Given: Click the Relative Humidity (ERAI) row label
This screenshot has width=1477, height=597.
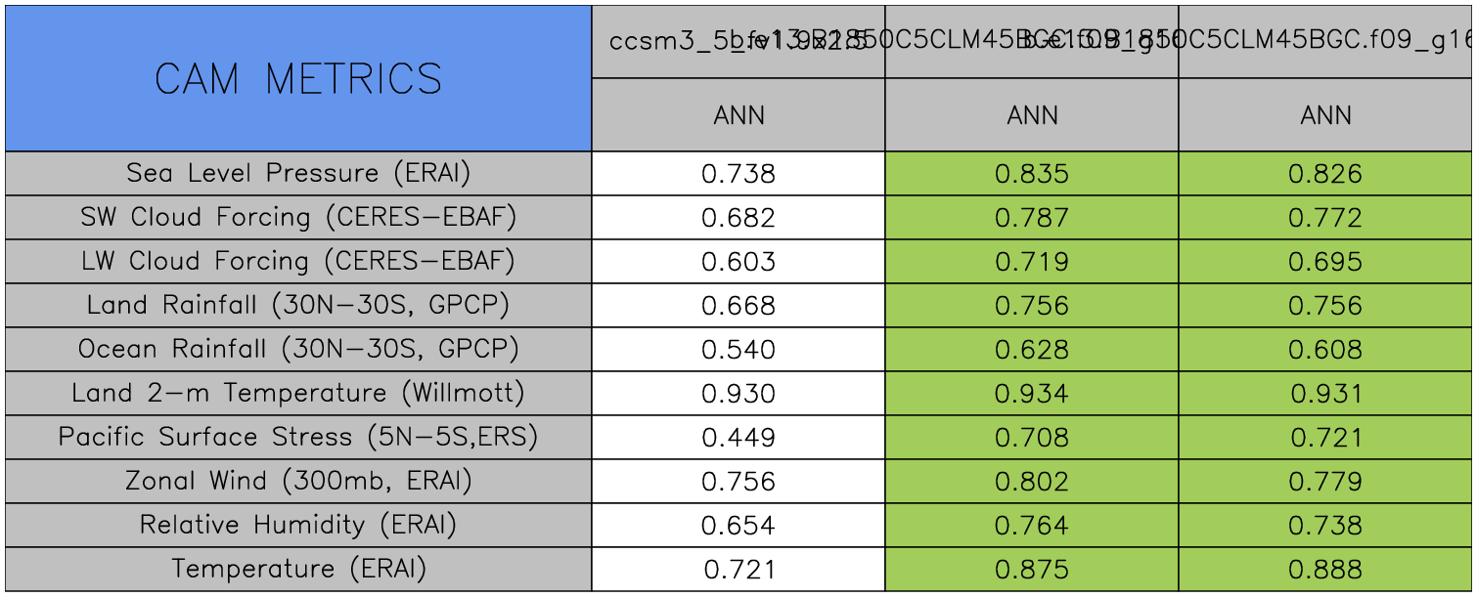Looking at the screenshot, I should [x=298, y=525].
